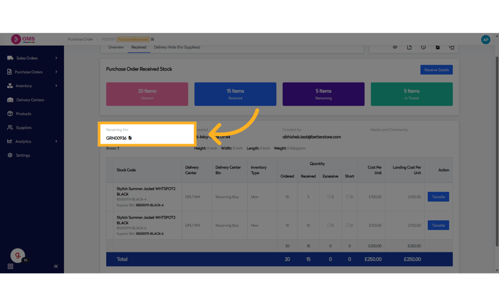Open the attachments paperclip icon
The width and height of the screenshot is (499, 281).
click(x=395, y=47)
